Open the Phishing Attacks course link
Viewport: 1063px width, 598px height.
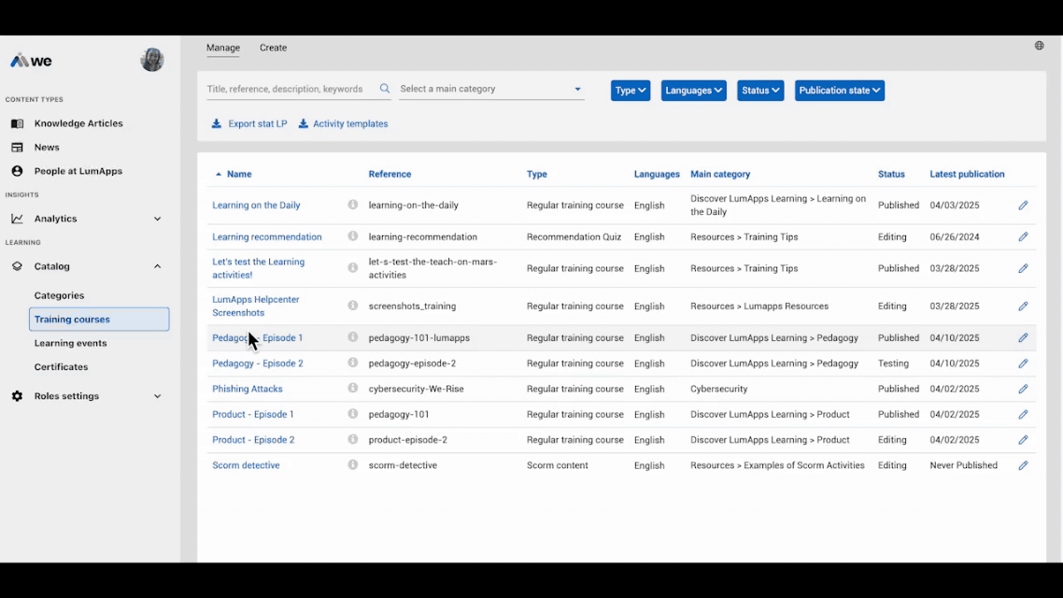pyautogui.click(x=247, y=389)
